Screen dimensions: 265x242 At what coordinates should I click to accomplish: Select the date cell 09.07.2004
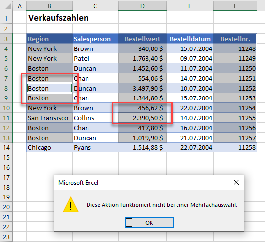(x=190, y=58)
